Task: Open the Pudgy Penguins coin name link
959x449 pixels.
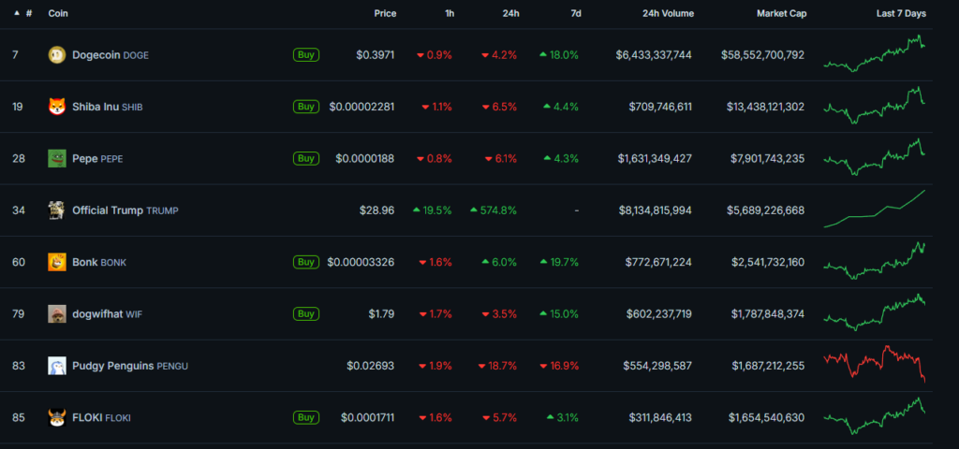Action: tap(112, 366)
